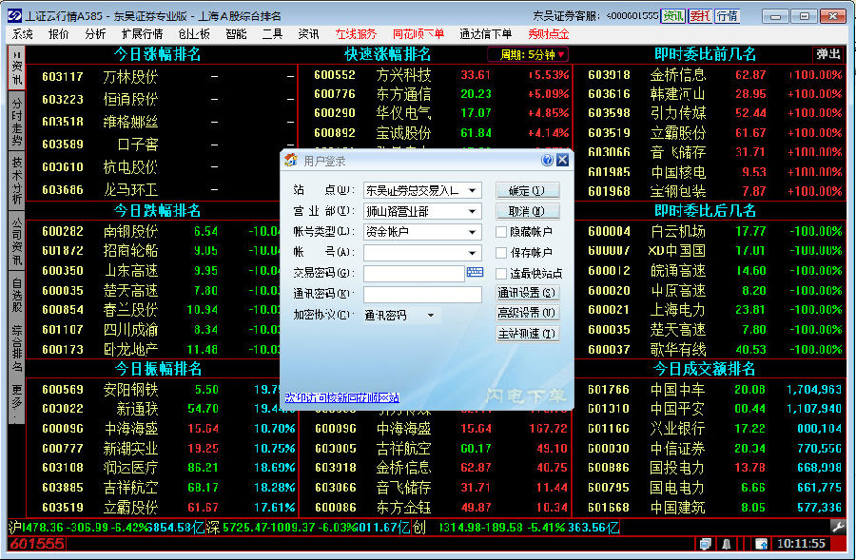Open 通讯设置 settings
This screenshot has height=560, width=856.
(527, 293)
